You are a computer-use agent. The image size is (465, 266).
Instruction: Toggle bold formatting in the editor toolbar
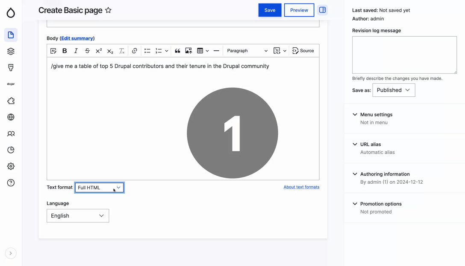[x=65, y=51]
